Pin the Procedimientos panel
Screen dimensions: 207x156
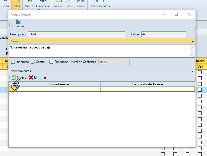(192, 71)
